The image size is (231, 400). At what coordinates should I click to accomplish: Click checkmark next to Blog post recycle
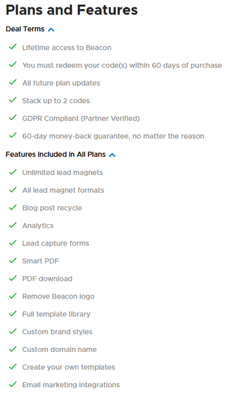(13, 207)
